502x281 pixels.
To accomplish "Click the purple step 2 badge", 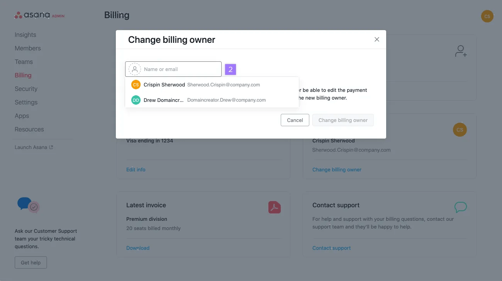I will point(231,69).
